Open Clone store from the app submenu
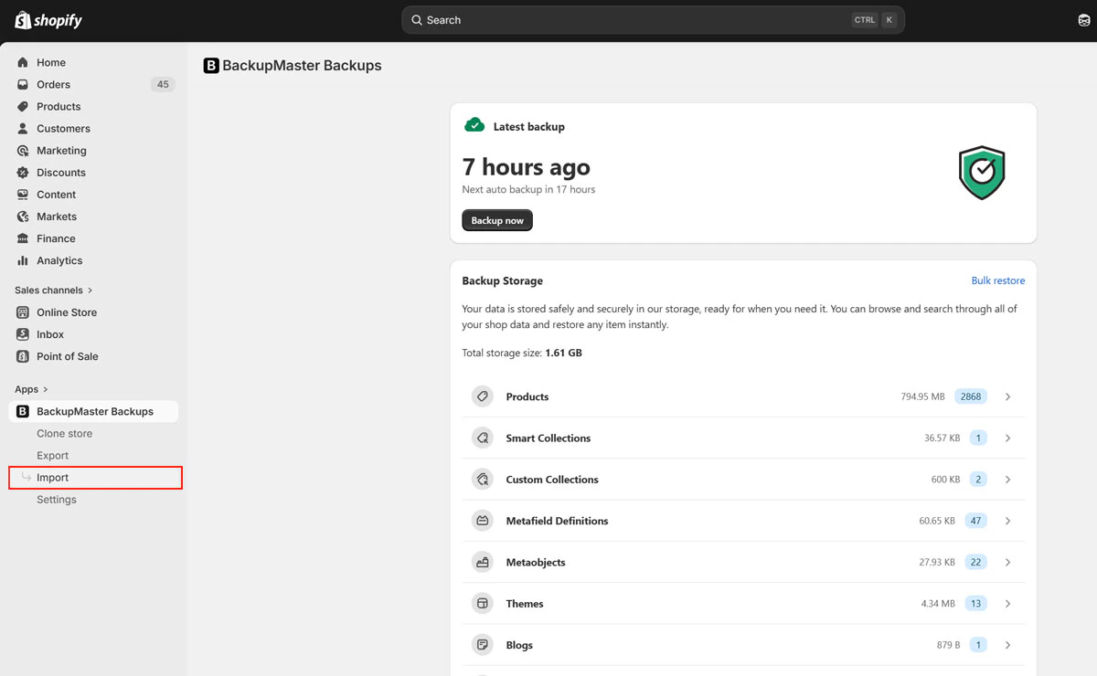 click(64, 433)
